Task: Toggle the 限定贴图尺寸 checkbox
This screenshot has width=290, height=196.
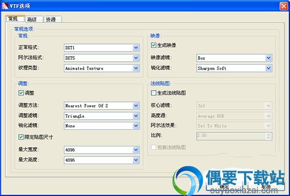Action: click(x=21, y=137)
